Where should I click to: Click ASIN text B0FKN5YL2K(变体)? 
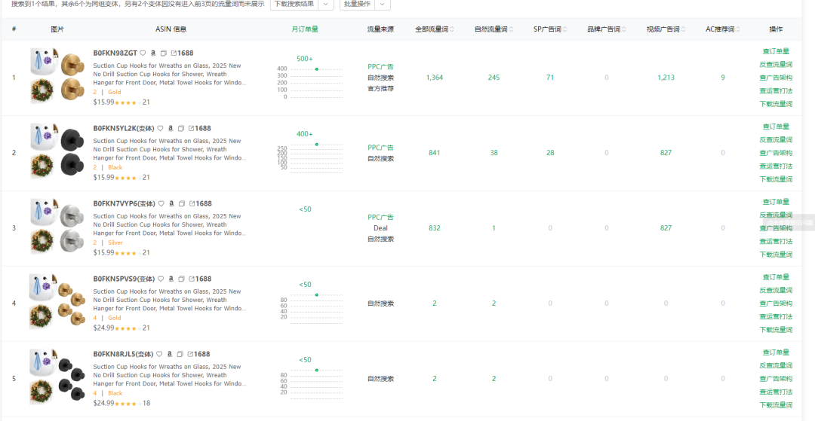pos(124,128)
